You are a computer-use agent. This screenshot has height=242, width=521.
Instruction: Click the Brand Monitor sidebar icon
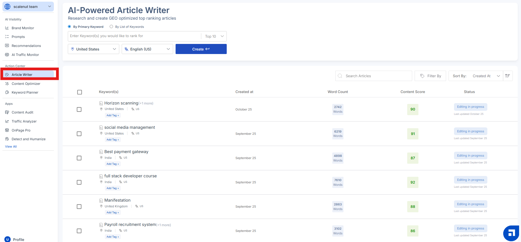[7, 28]
